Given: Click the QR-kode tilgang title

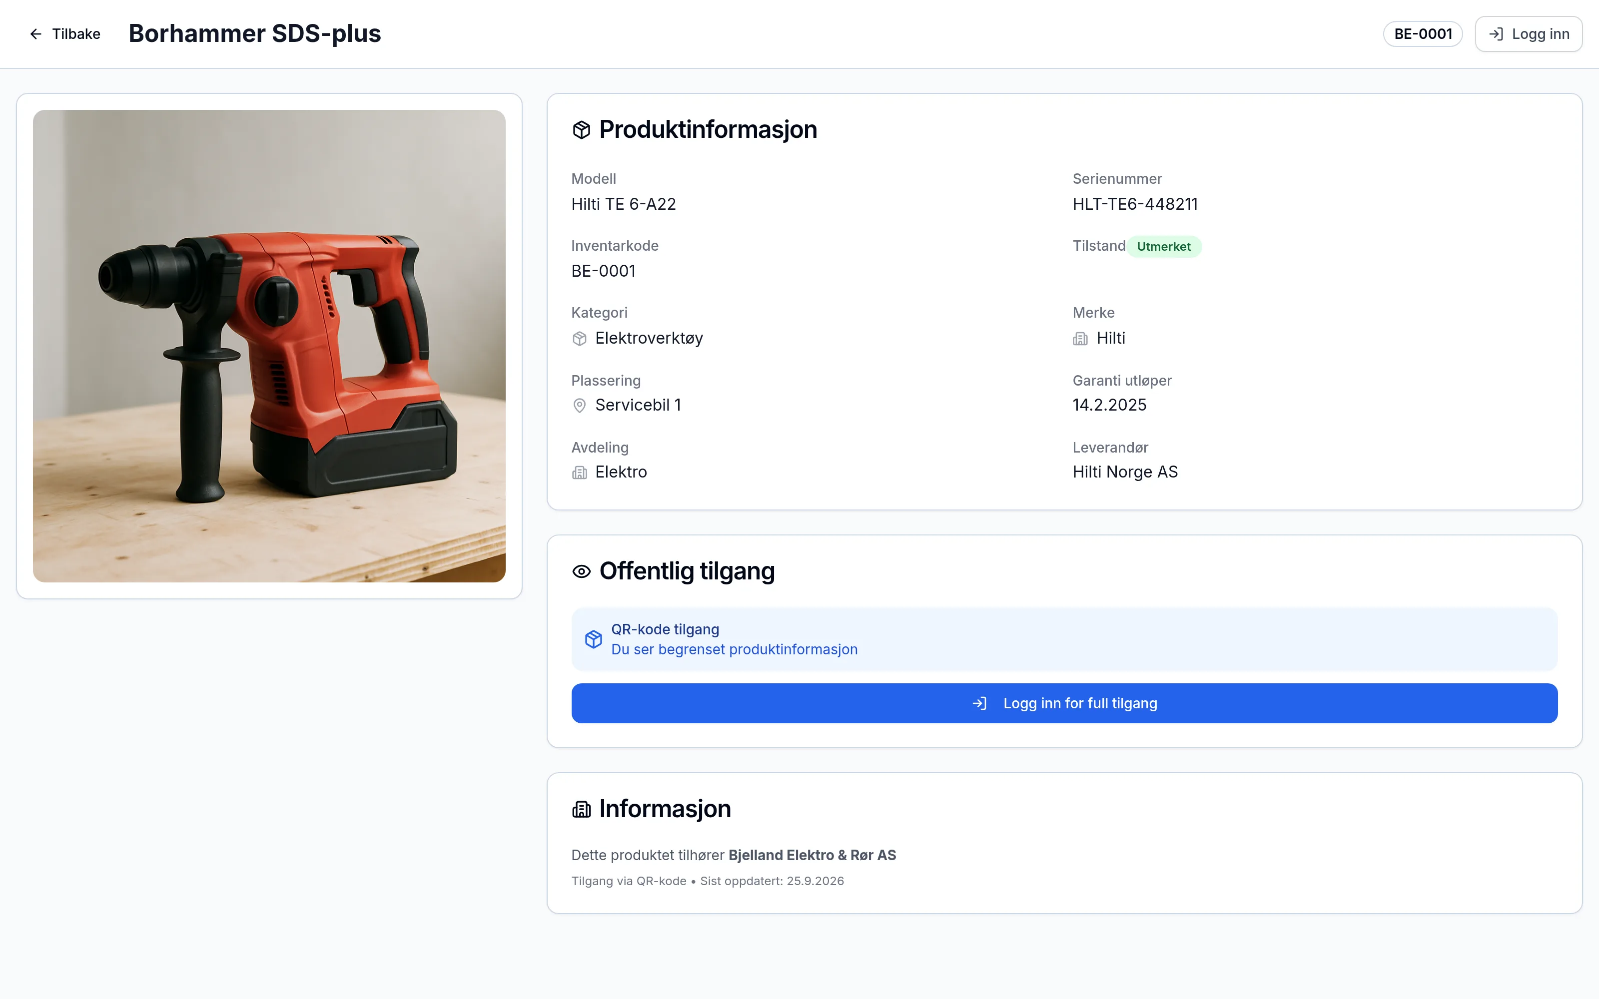Looking at the screenshot, I should coord(665,630).
